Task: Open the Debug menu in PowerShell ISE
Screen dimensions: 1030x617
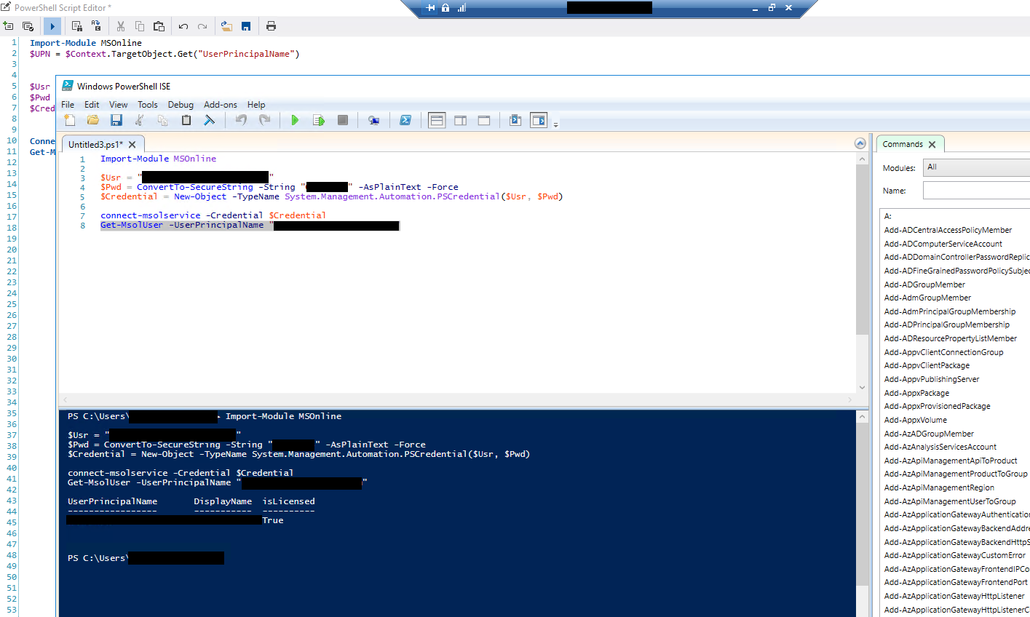Action: [181, 105]
